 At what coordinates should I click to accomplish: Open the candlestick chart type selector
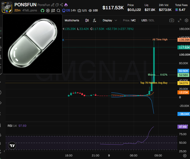(x=87, y=20)
